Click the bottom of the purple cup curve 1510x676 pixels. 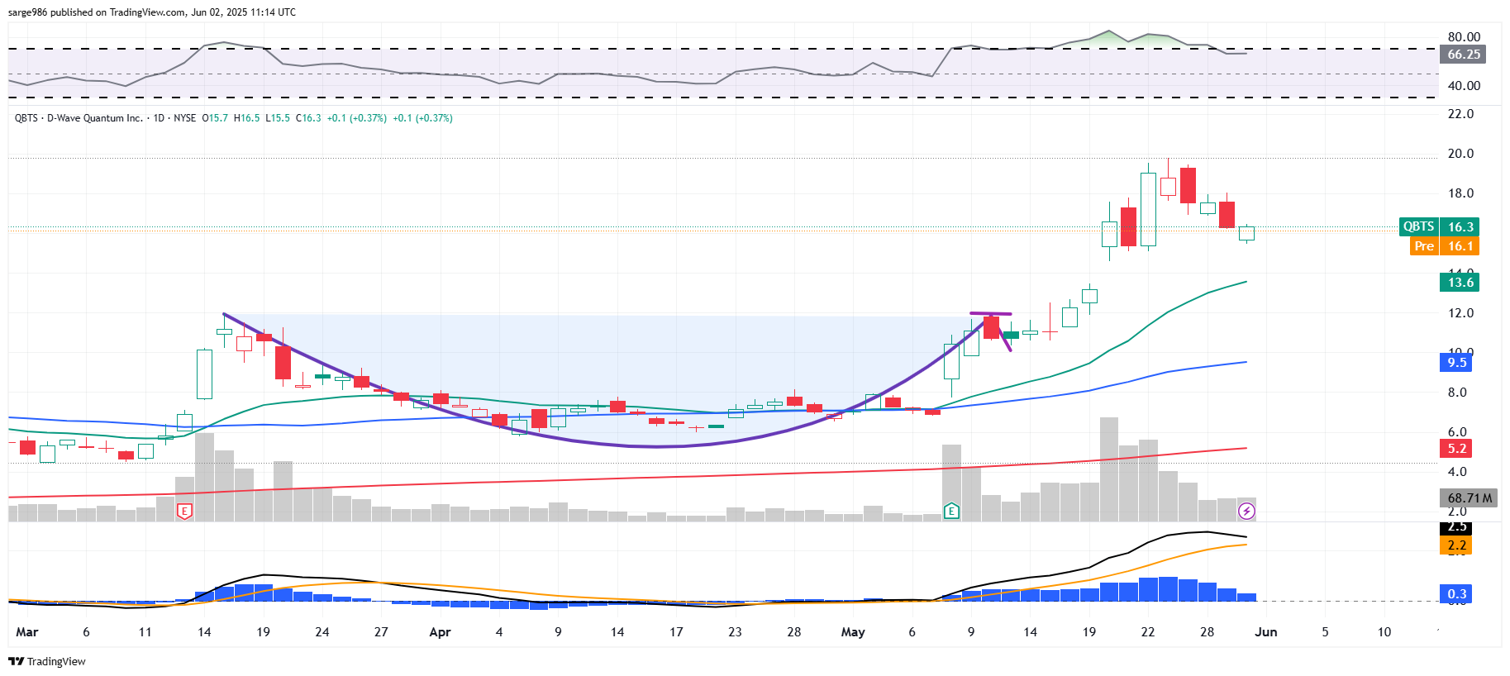click(657, 447)
